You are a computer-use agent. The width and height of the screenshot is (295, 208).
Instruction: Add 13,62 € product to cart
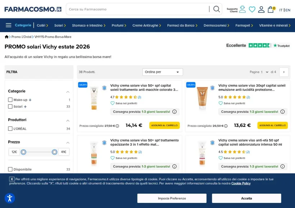272,125
